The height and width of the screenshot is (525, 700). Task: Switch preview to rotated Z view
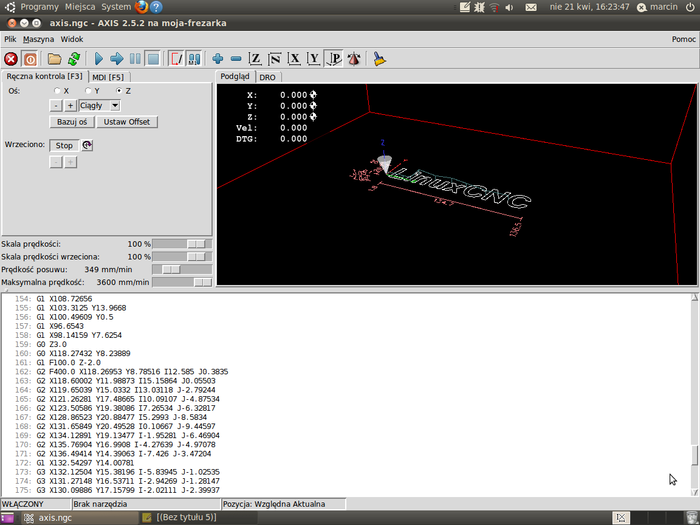point(275,59)
